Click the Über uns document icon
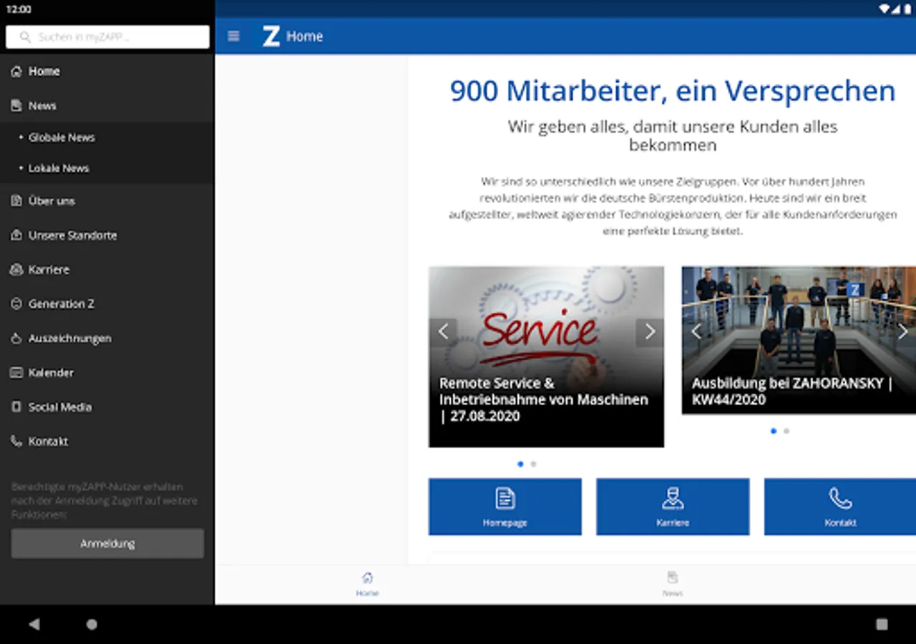916x644 pixels. 16,201
